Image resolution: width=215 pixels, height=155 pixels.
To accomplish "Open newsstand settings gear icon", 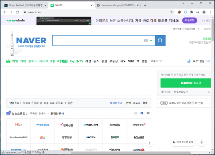I will (x=148, y=113).
